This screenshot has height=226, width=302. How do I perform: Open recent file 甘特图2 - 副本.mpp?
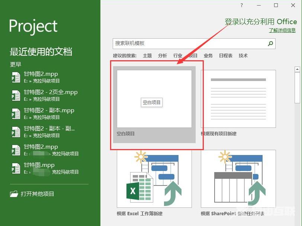pos(49,110)
